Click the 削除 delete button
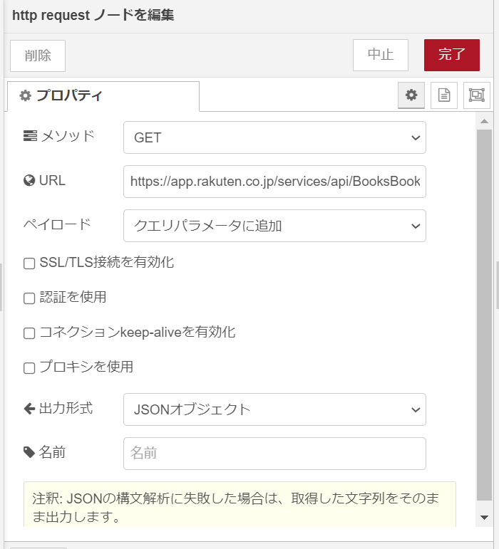 [x=38, y=56]
